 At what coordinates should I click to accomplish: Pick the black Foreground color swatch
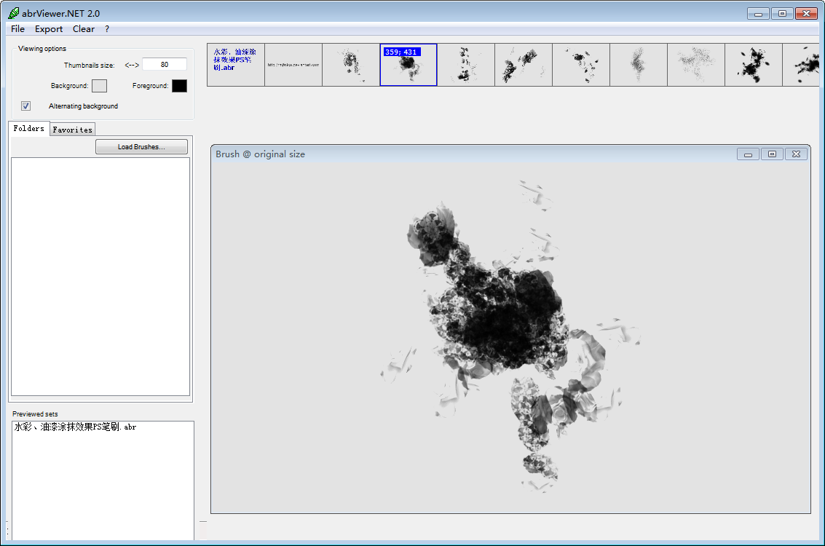pos(179,86)
